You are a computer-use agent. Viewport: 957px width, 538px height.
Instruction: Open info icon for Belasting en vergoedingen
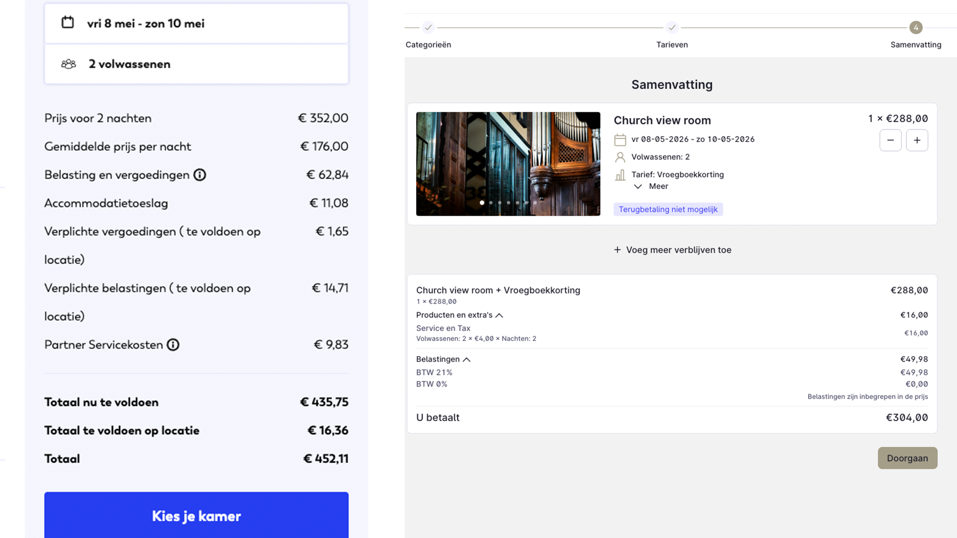(200, 175)
